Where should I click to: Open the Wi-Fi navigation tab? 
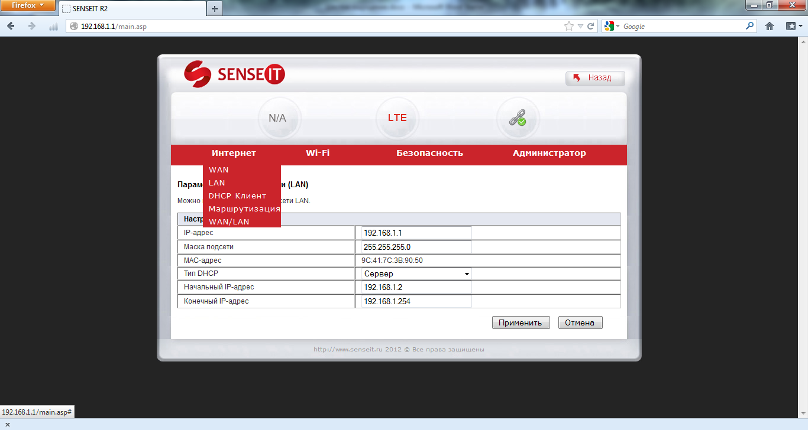pos(318,154)
